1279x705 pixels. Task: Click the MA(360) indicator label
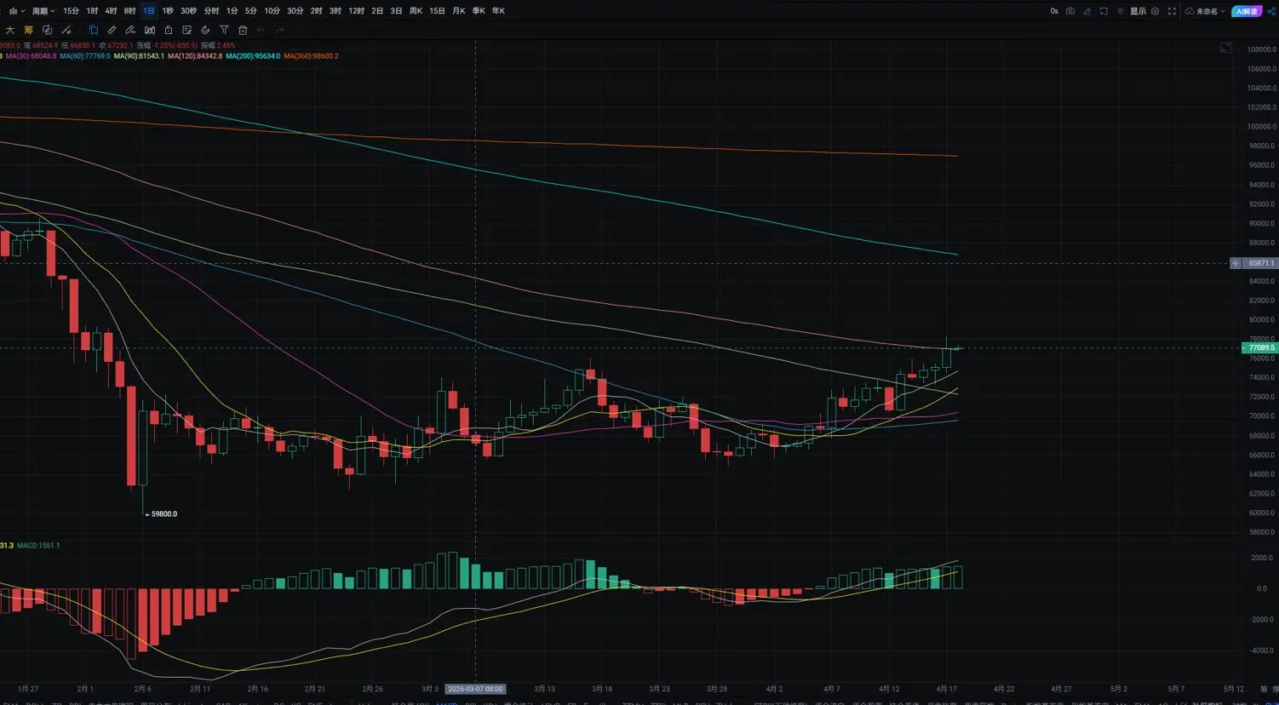tap(311, 56)
